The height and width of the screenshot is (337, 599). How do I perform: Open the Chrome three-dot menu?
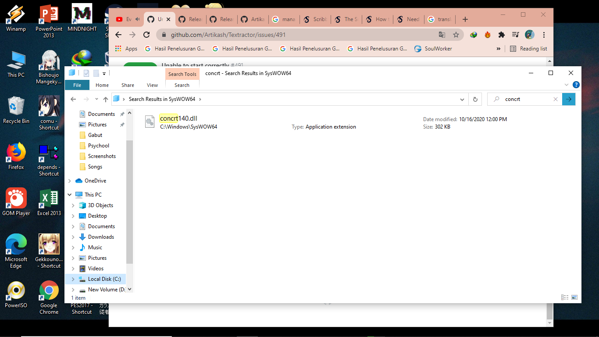tap(544, 35)
